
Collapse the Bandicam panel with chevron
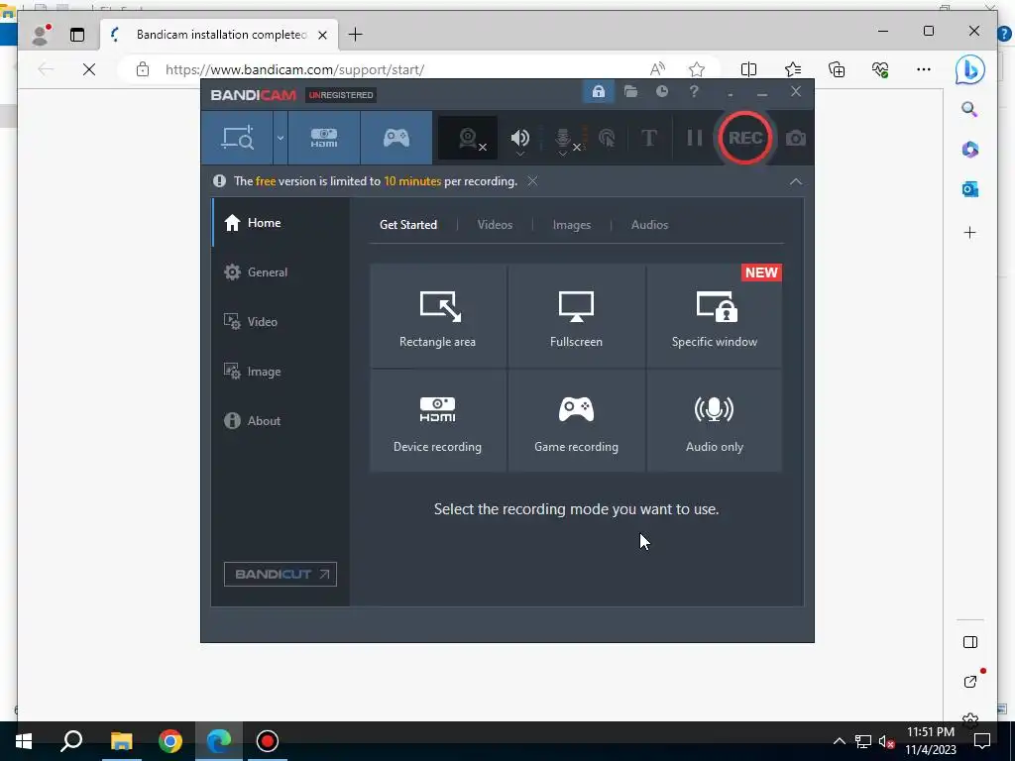point(796,182)
